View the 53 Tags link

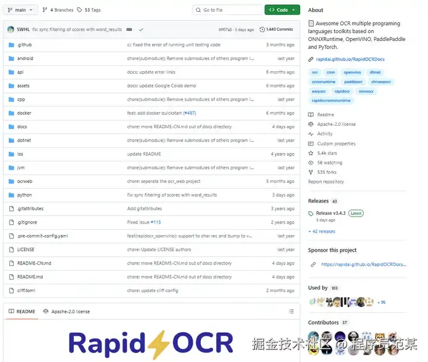[89, 10]
